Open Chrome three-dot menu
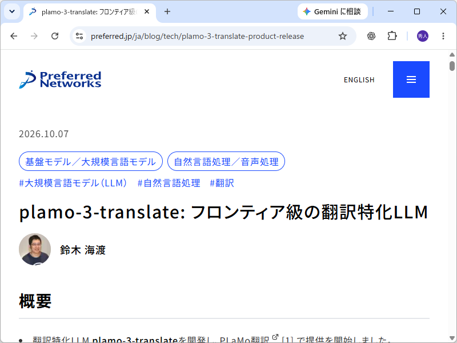Image resolution: width=457 pixels, height=343 pixels. [443, 36]
